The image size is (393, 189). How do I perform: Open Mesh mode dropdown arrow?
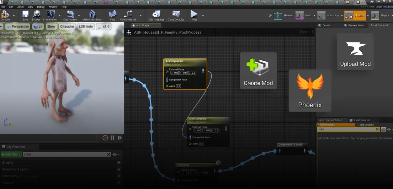tap(314, 16)
